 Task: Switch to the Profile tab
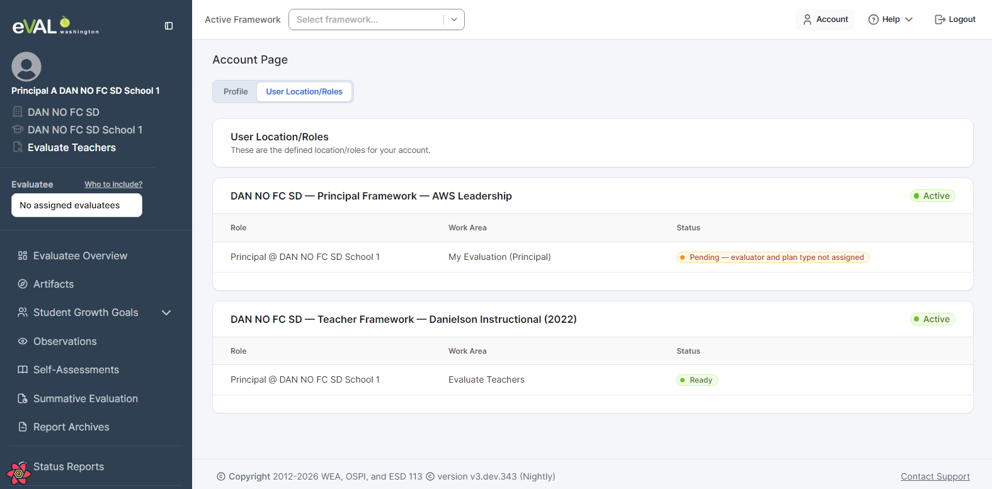click(x=236, y=91)
